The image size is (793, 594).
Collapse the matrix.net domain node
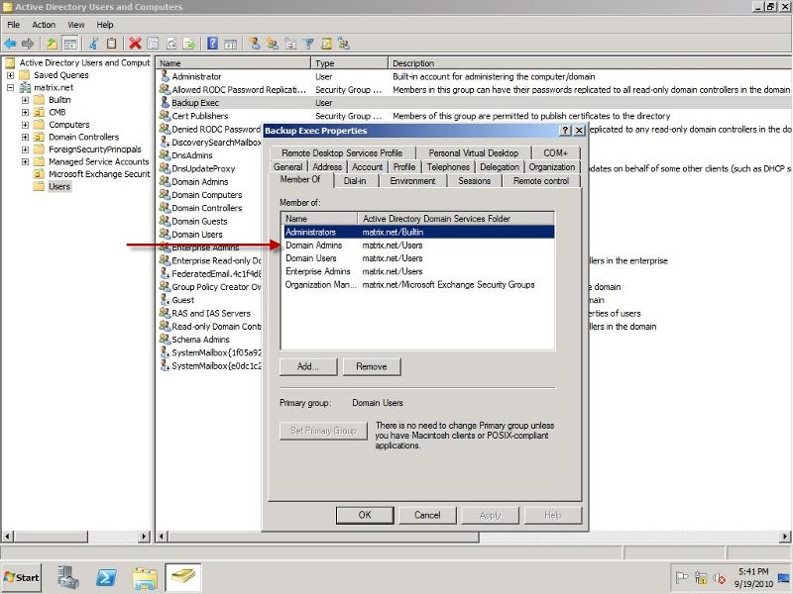(10, 87)
